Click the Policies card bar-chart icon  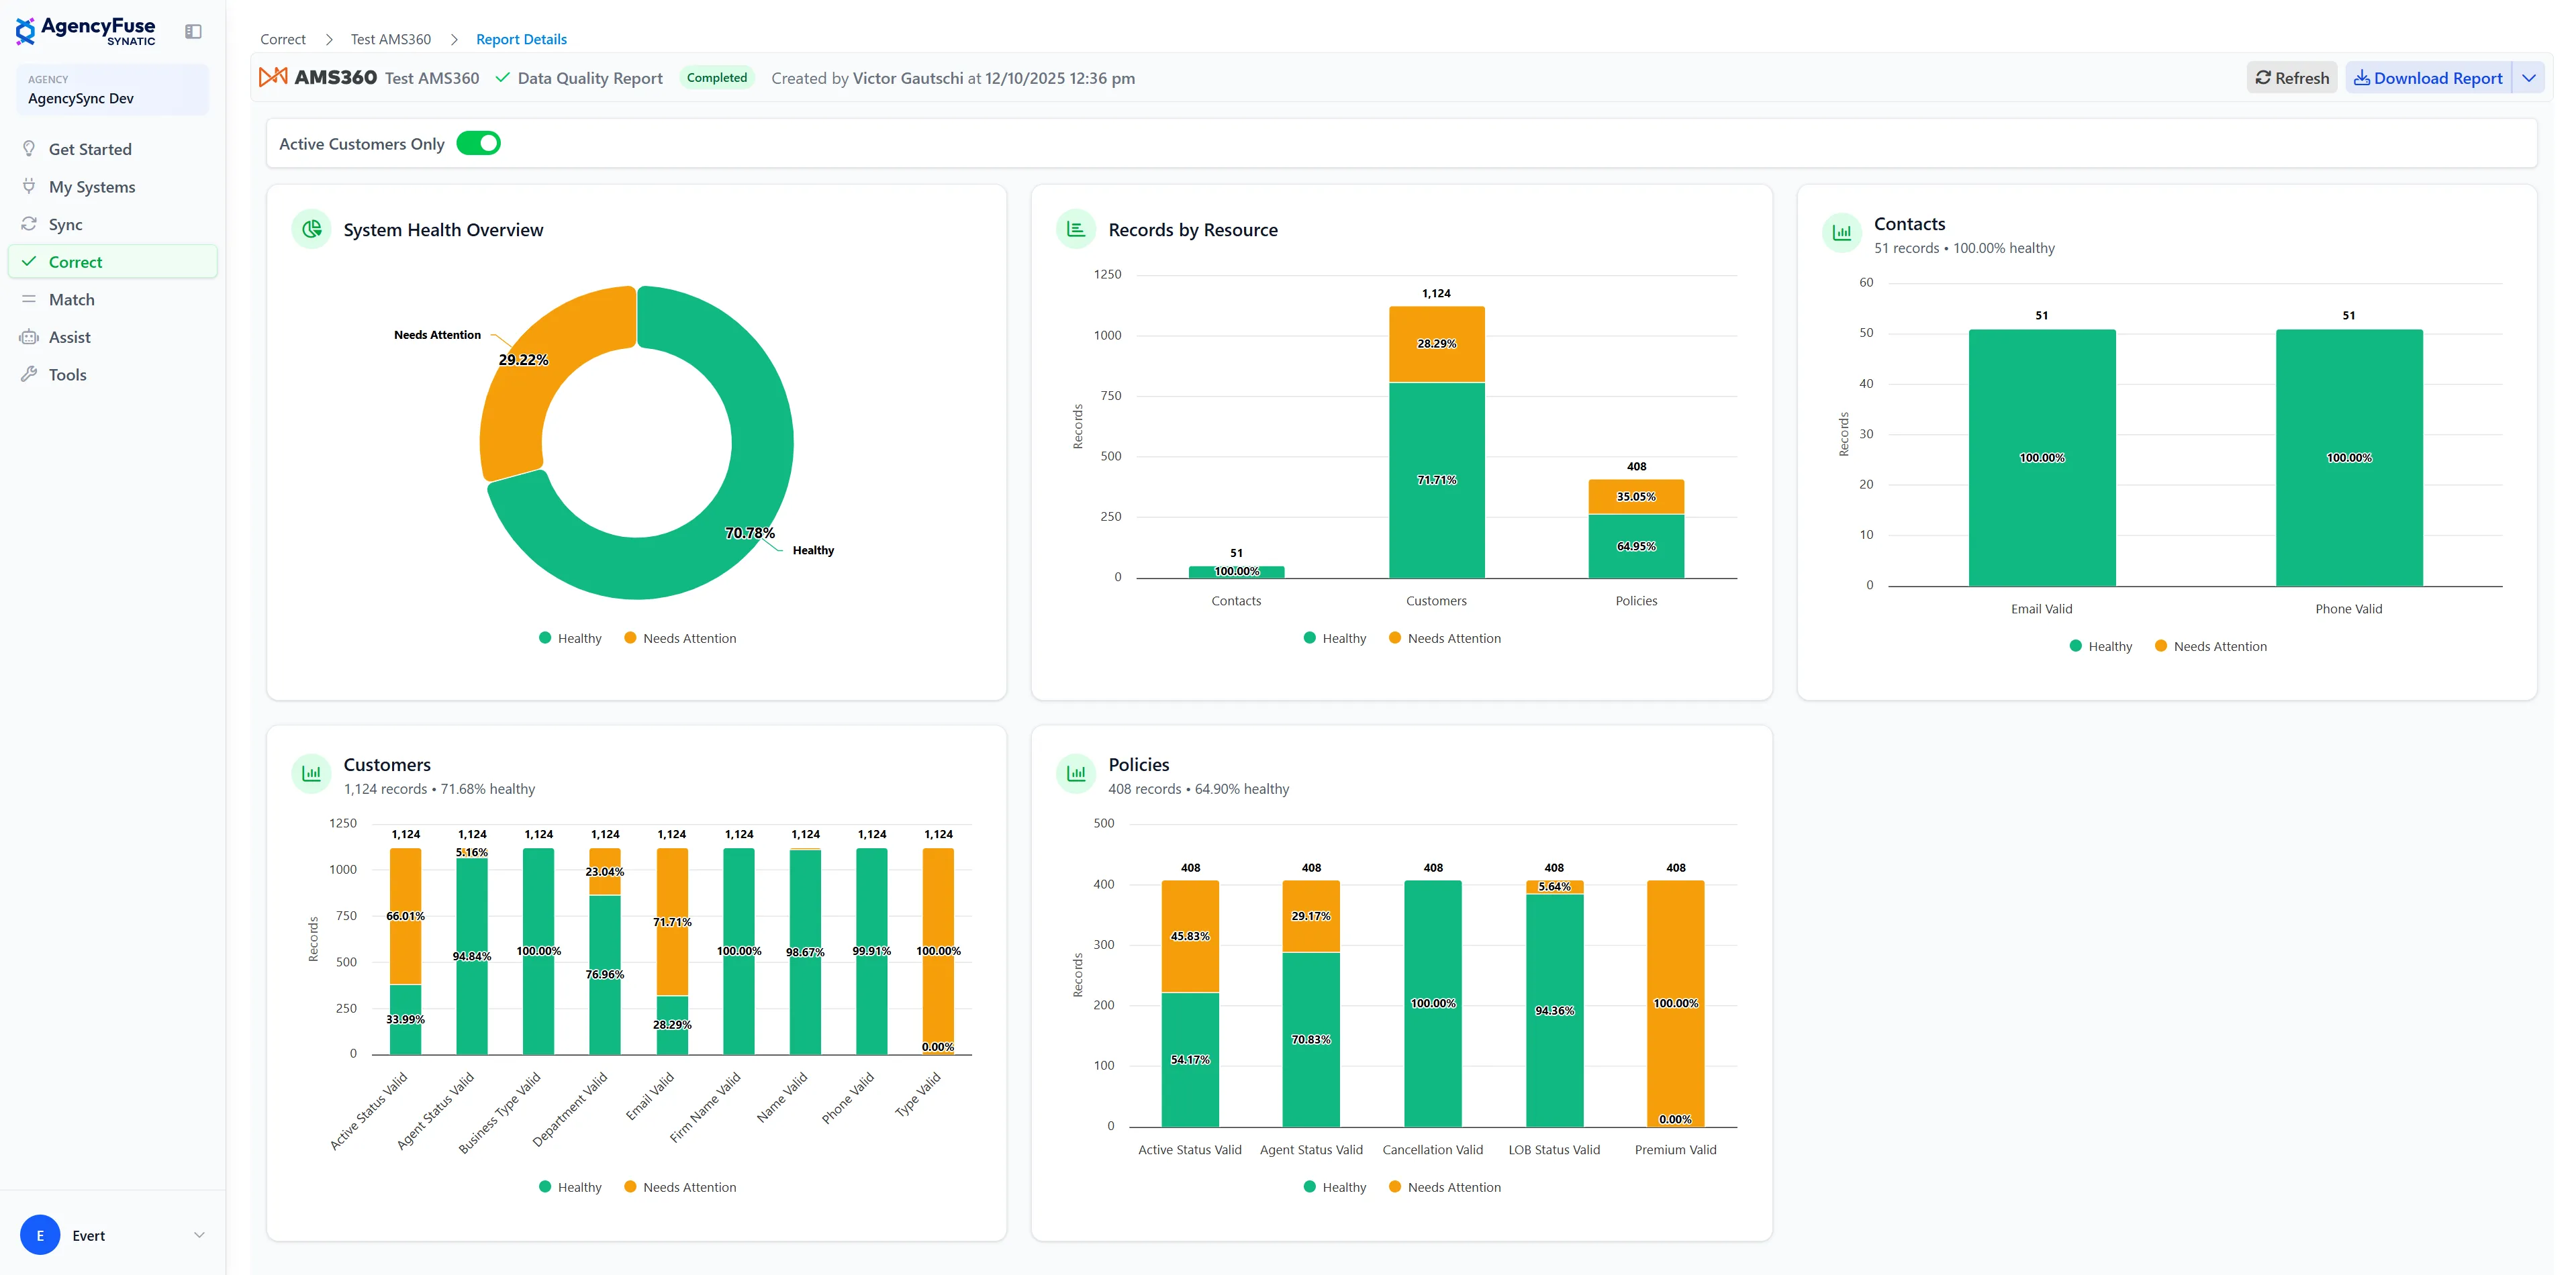click(1076, 774)
